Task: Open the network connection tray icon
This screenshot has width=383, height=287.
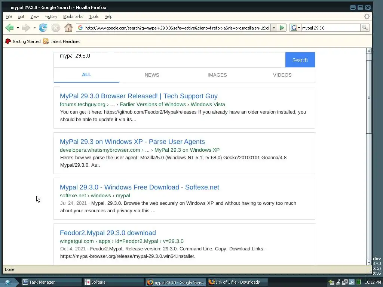Action: (344, 283)
